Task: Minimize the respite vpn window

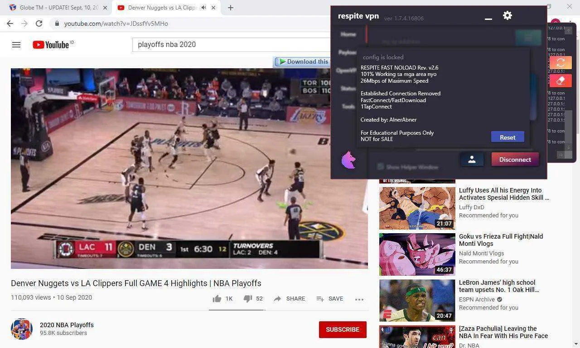Action: click(488, 19)
